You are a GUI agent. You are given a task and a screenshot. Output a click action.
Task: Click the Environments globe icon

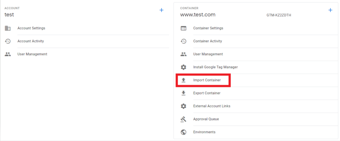pos(183,132)
